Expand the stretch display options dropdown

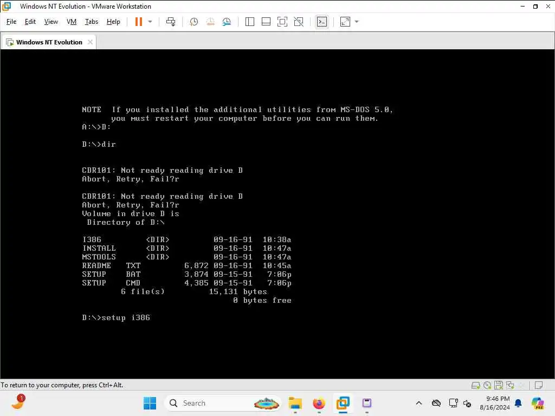point(357,22)
